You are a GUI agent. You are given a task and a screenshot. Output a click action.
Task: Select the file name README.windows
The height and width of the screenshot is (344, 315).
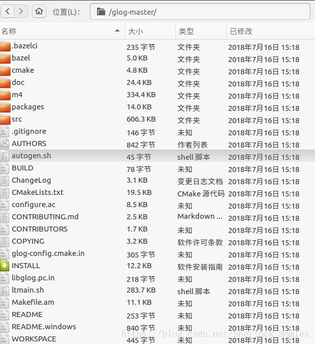point(44,327)
